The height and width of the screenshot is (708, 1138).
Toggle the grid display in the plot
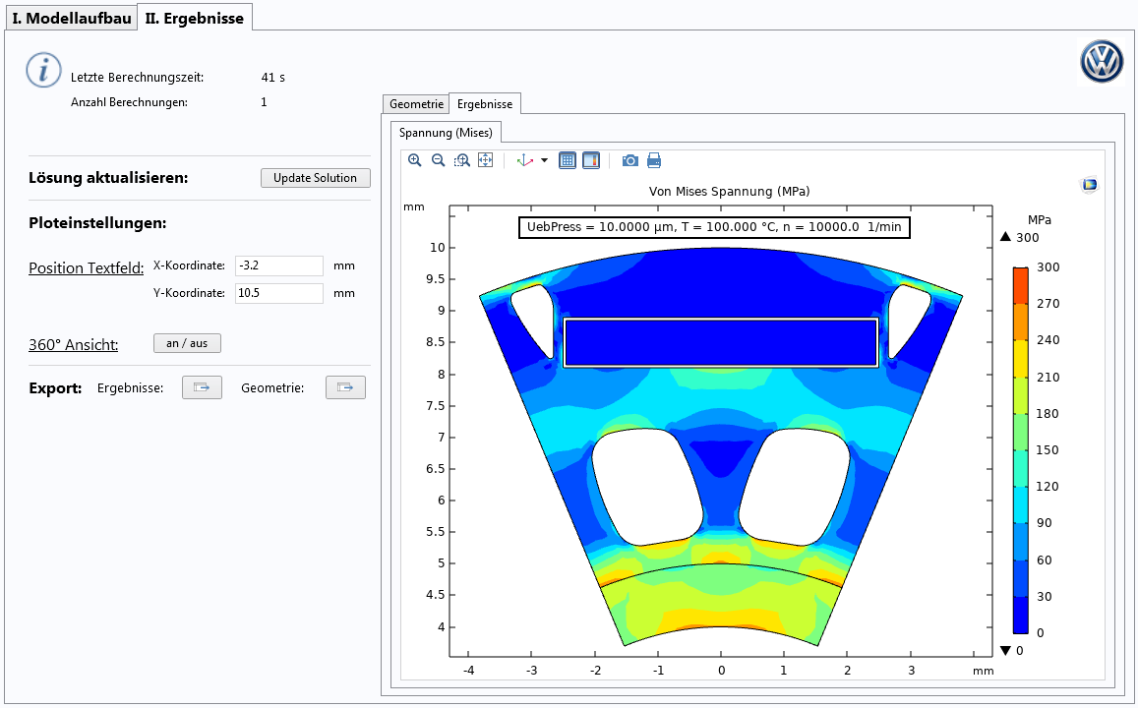click(x=568, y=160)
